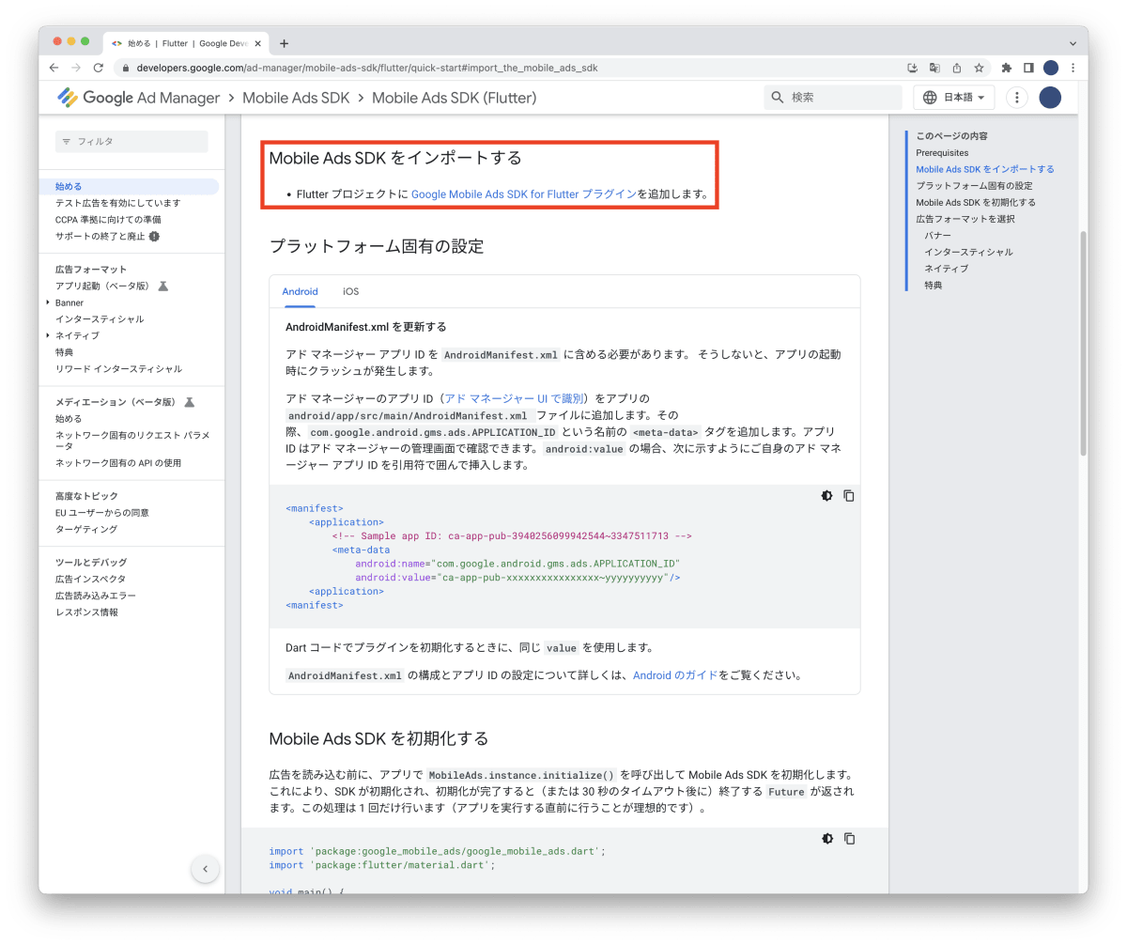
Task: Jump to Mobile Ads SDK を初期化する in contents
Action: click(x=976, y=202)
